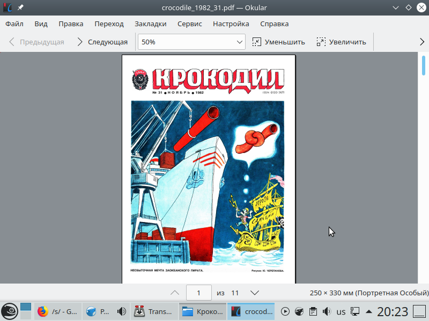Image resolution: width=429 pixels, height=321 pixels.
Task: Switch to Transmission window in taskbar
Action: click(x=154, y=311)
